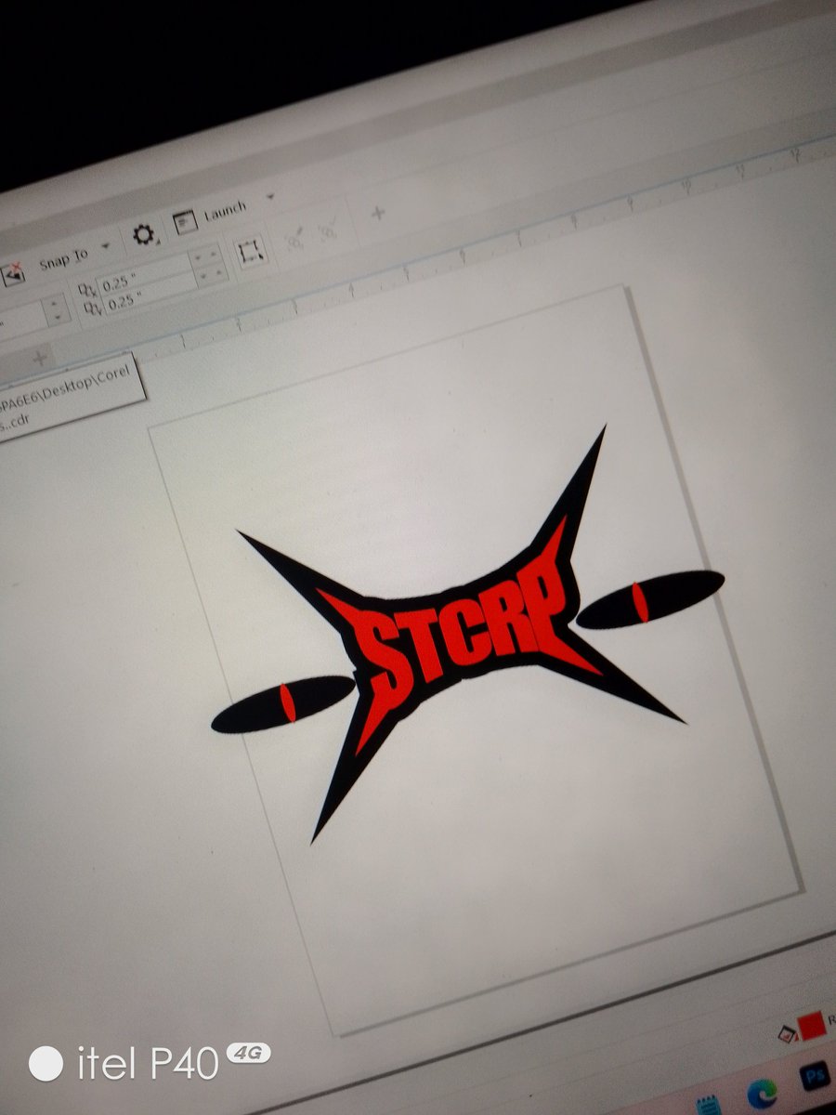Open Options using the gear icon
Image resolution: width=836 pixels, height=1115 pixels.
(x=144, y=234)
